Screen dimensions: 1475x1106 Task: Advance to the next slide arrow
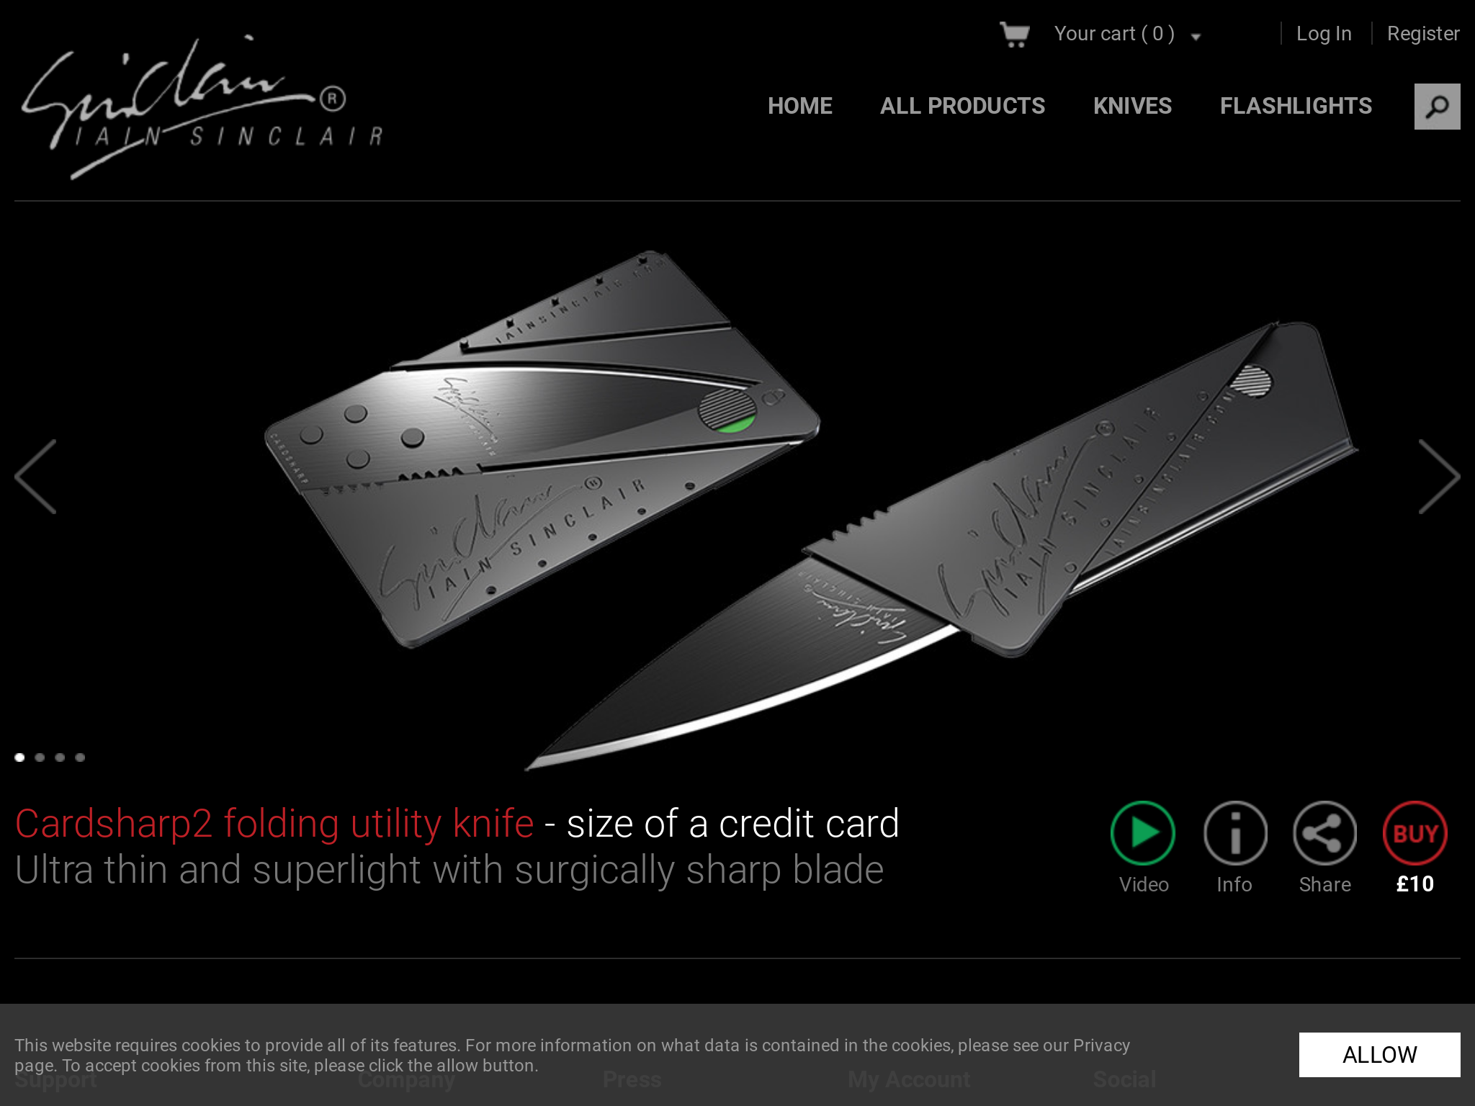tap(1439, 476)
